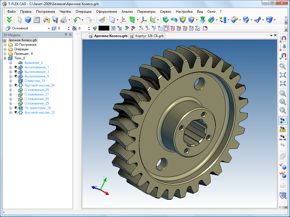Click the Undo arrow icon
This screenshot has height=217, width=290.
click(x=76, y=20)
